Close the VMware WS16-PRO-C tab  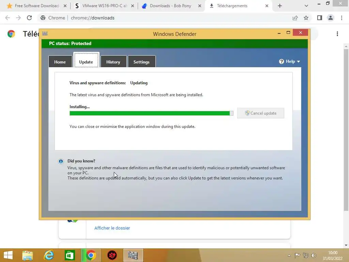click(x=133, y=6)
